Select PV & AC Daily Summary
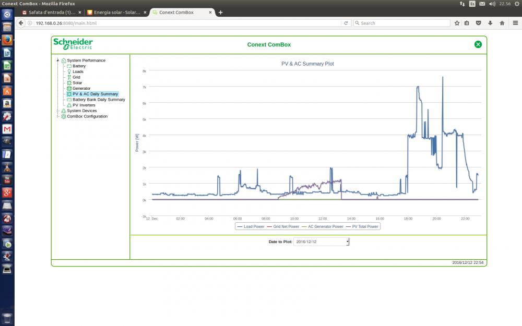The height and width of the screenshot is (326, 522). [95, 94]
